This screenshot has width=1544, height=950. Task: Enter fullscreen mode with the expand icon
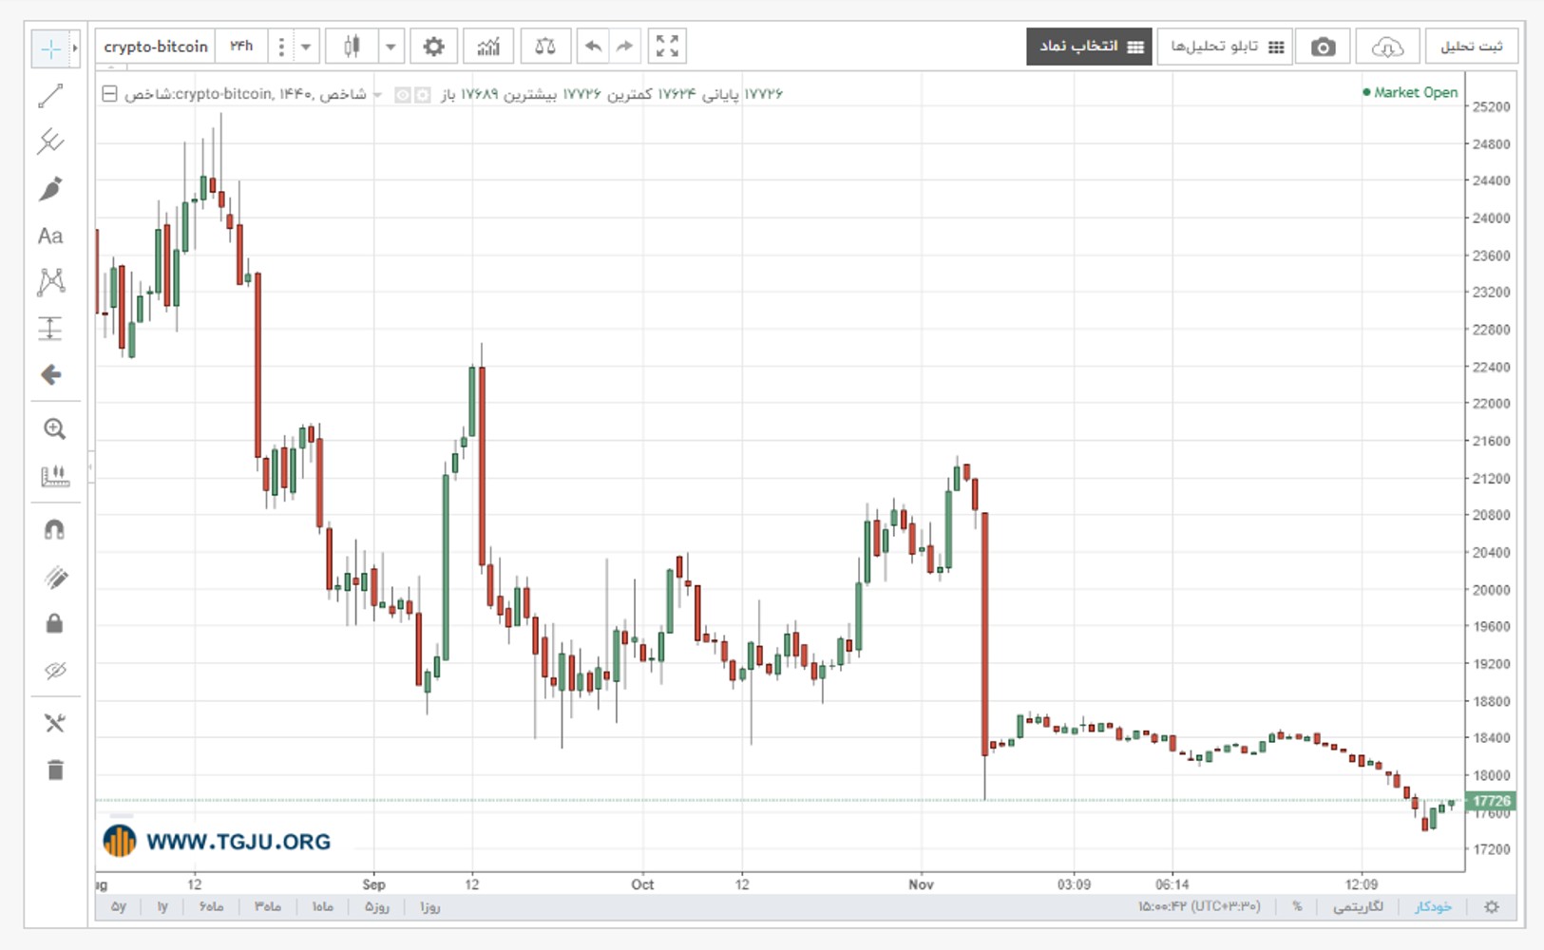pos(667,47)
